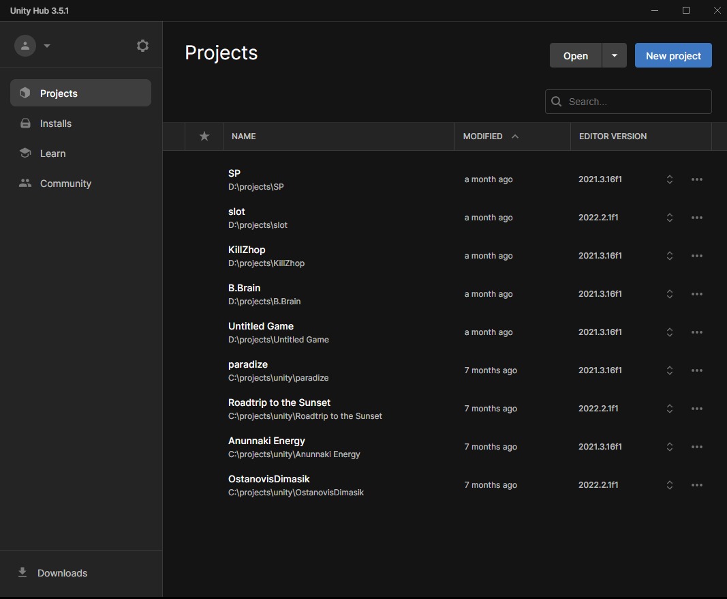Open the Learn section
Screen dimensions: 727x599
[x=80, y=154]
